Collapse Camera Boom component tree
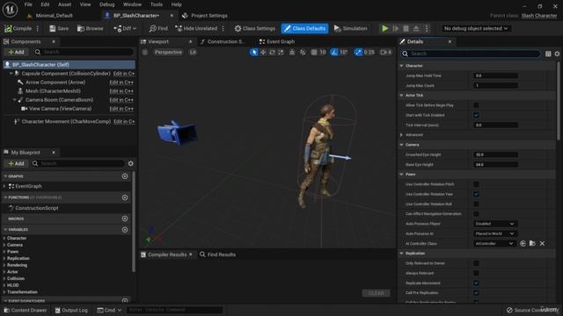The height and width of the screenshot is (316, 563). coord(14,100)
